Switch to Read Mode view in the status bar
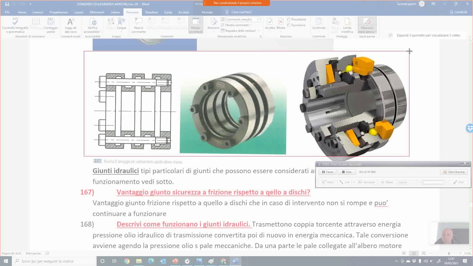The image size is (473, 266). click(x=404, y=253)
